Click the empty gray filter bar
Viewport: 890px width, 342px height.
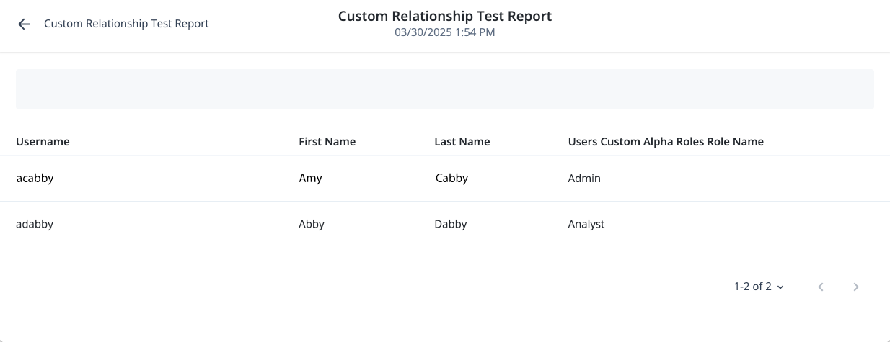(444, 89)
